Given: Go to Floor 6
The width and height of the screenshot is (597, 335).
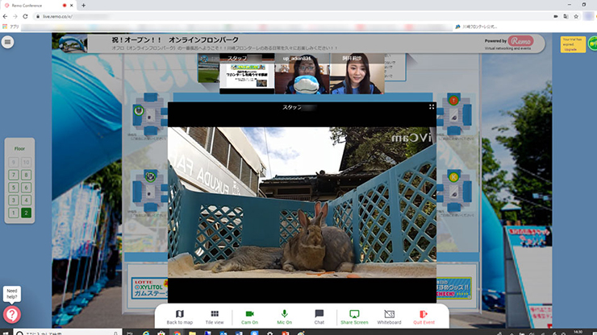Looking at the screenshot, I should coord(27,188).
